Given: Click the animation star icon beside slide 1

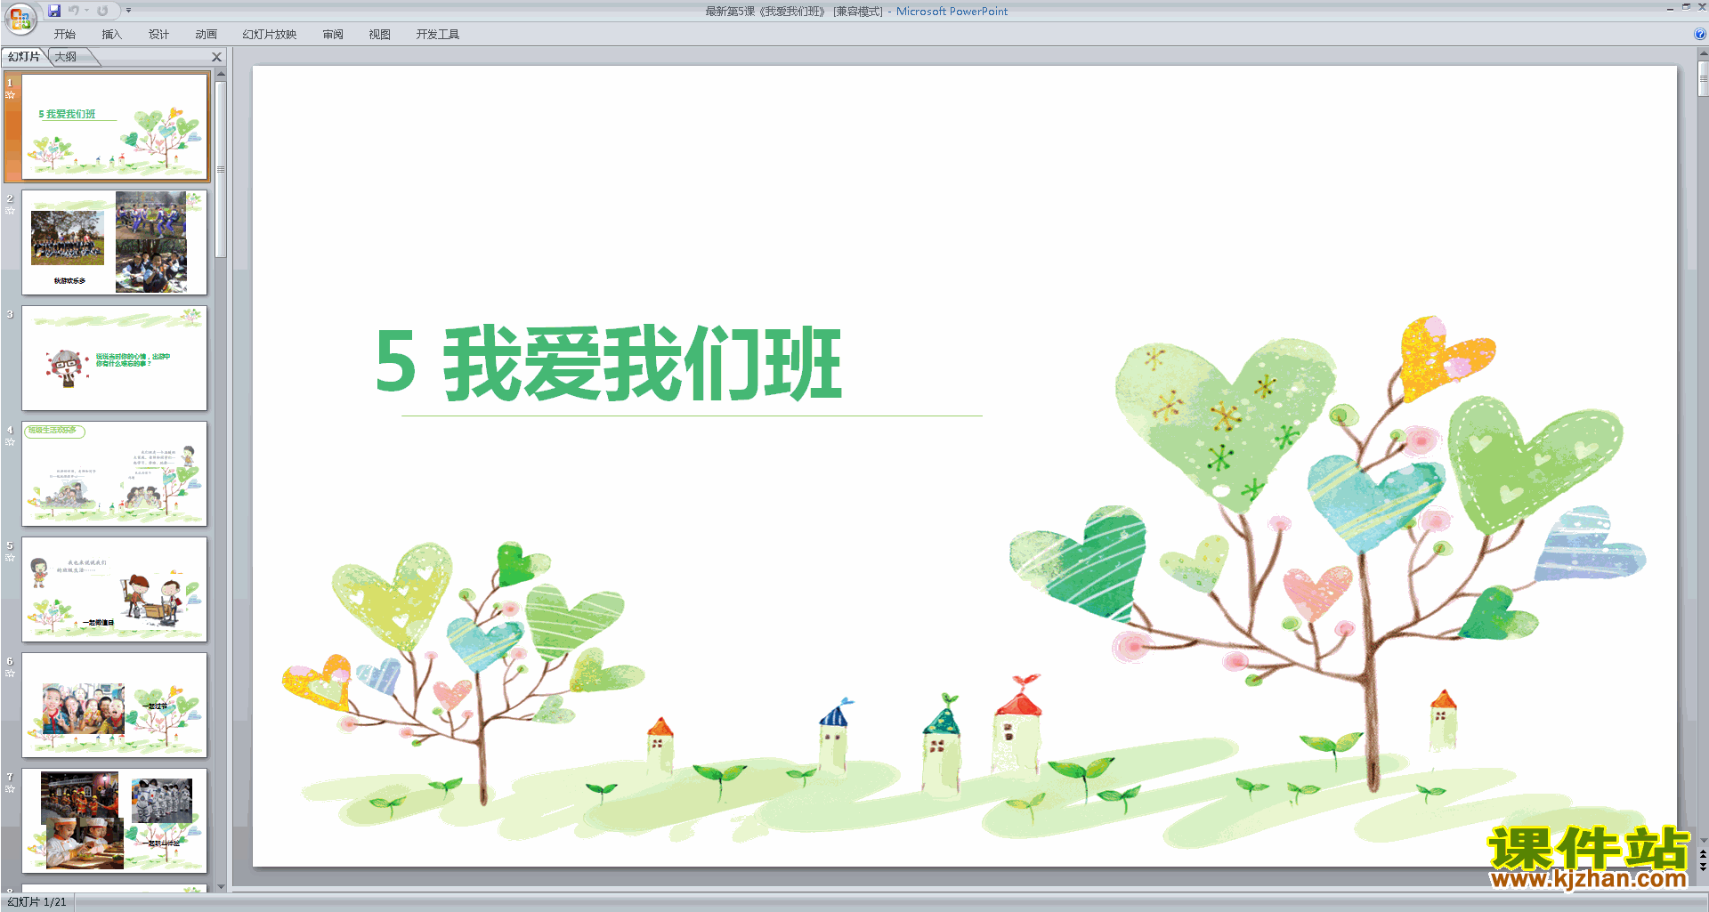Looking at the screenshot, I should click(11, 95).
